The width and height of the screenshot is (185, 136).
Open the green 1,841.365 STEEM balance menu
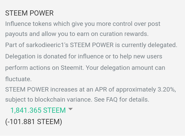pyautogui.click(x=38, y=110)
